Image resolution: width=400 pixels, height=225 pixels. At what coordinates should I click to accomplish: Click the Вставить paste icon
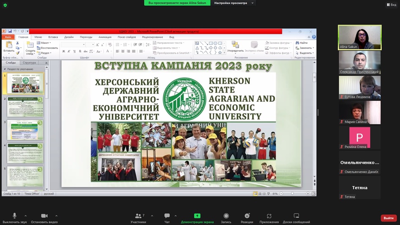pyautogui.click(x=9, y=45)
